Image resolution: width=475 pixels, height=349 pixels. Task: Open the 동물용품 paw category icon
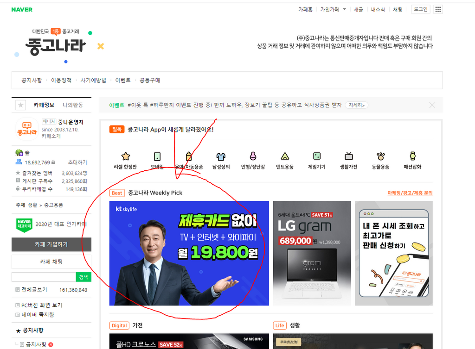pos(381,156)
